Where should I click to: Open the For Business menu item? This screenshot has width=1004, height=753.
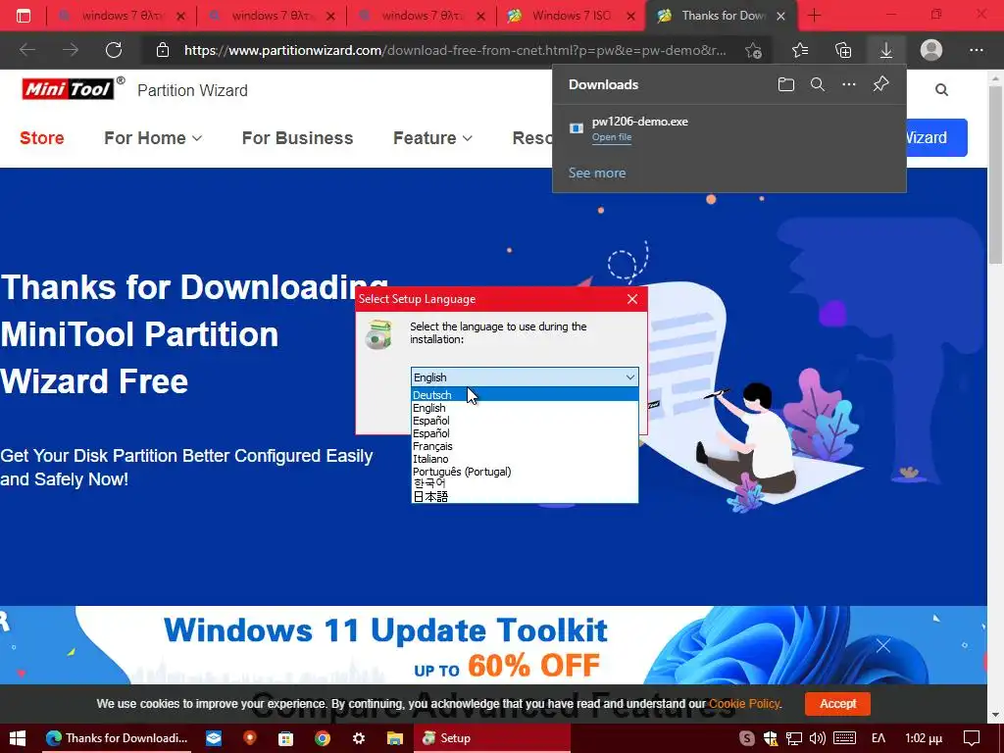point(298,137)
